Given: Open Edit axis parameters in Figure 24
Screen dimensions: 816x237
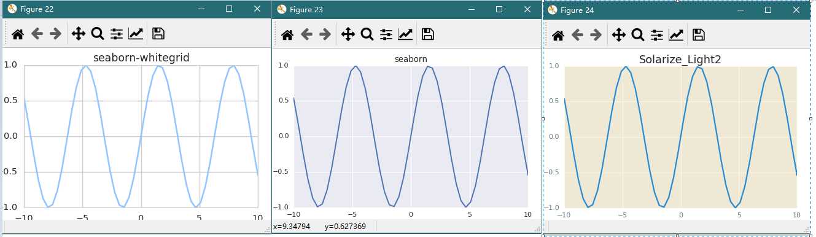Looking at the screenshot, I should click(x=676, y=35).
